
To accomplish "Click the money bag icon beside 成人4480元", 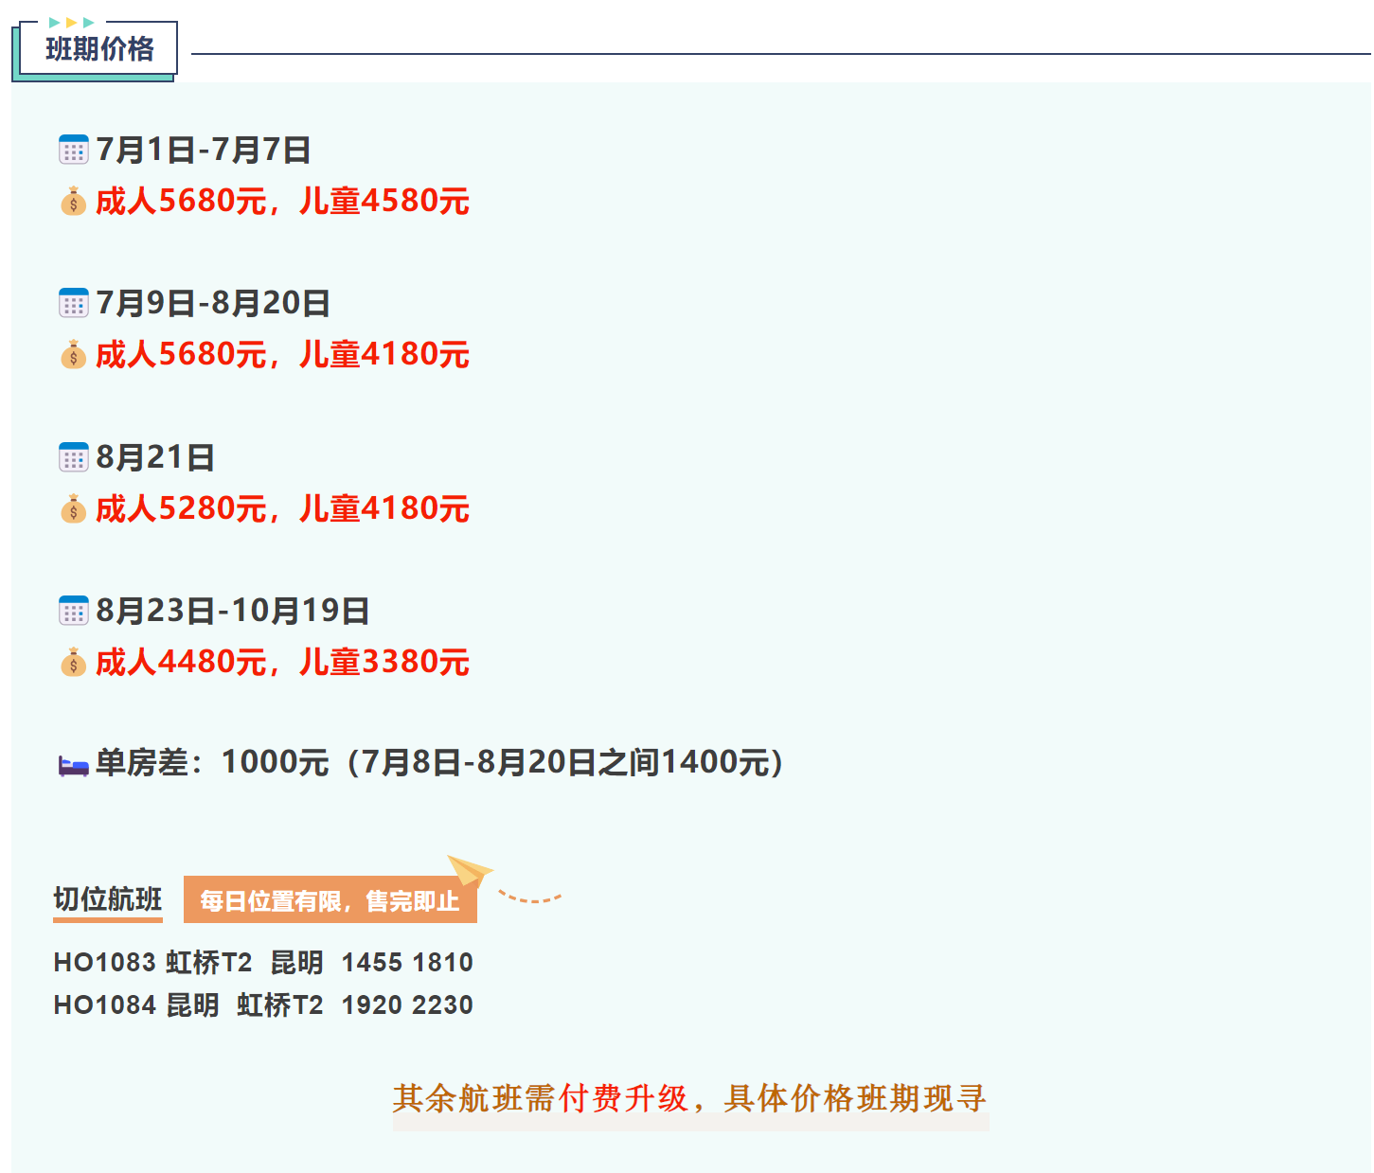I will pos(74,663).
